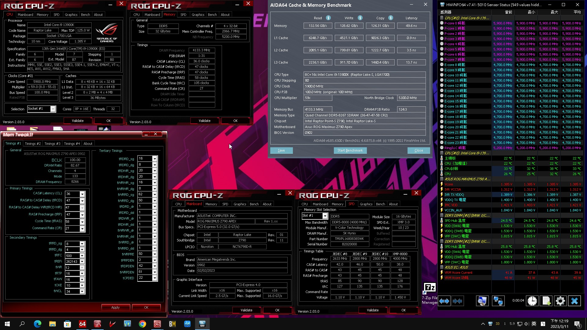Open tCPDED dropdown showing 22

[155, 278]
